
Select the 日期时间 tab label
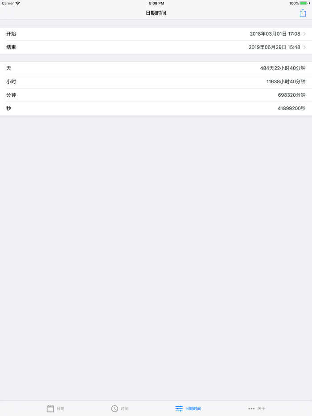click(x=193, y=408)
